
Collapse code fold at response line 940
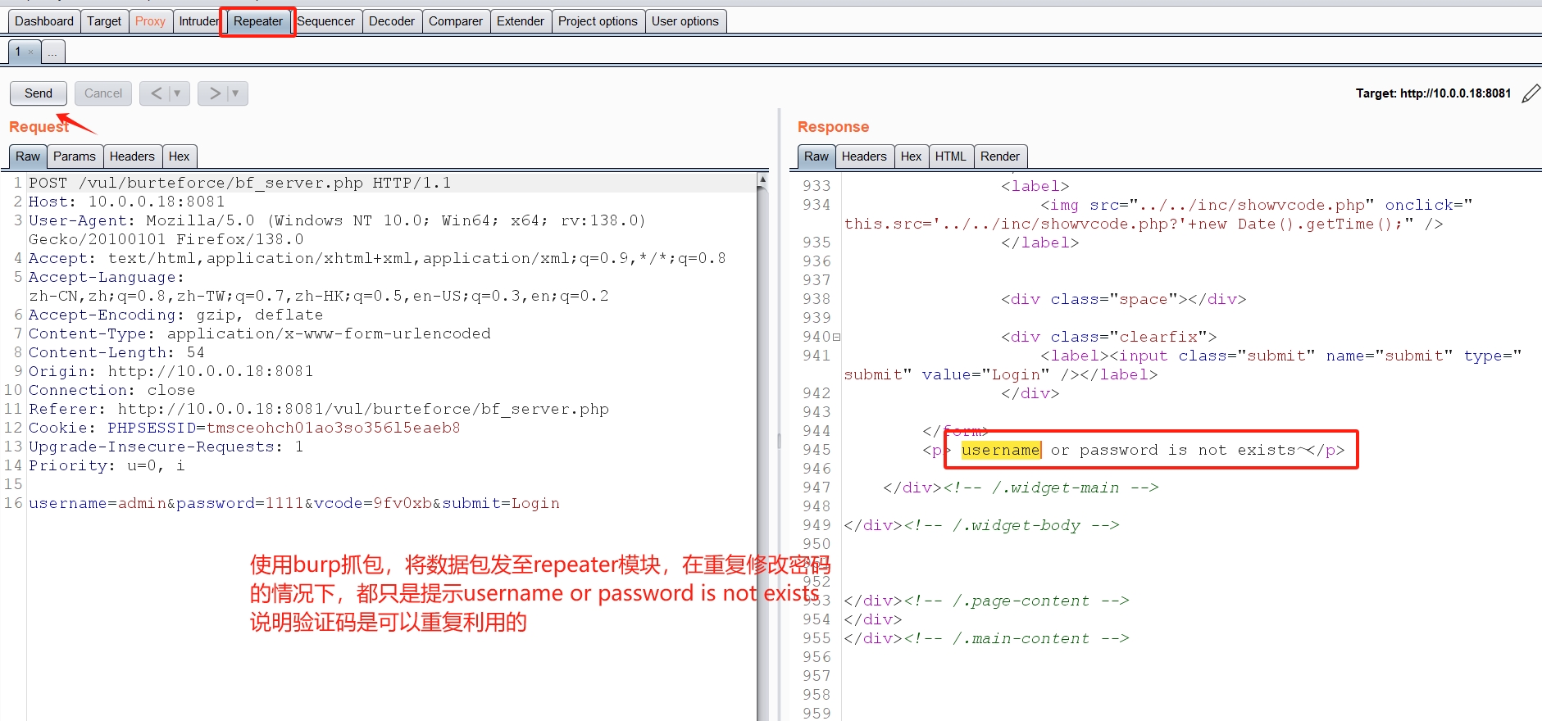point(836,337)
